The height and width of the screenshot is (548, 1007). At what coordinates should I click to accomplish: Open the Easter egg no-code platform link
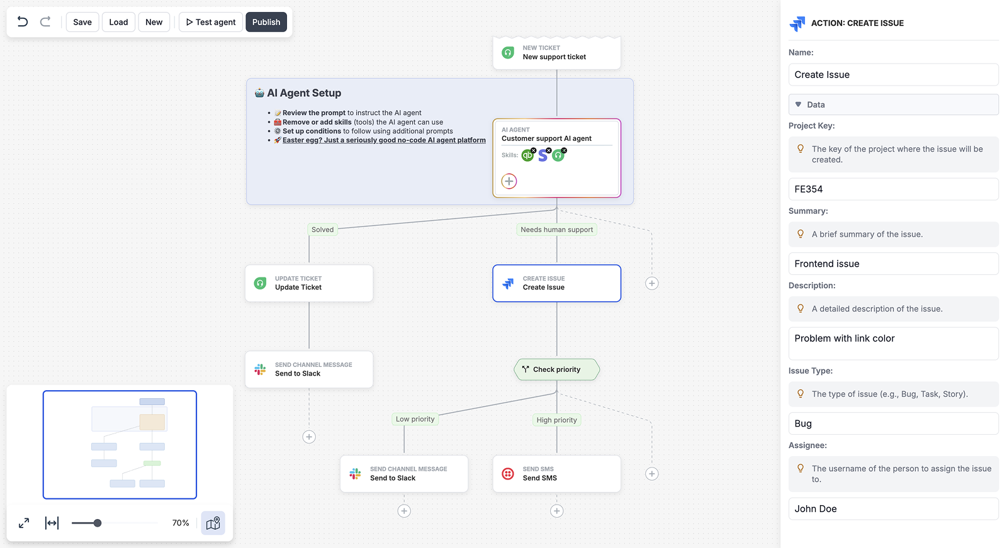384,140
